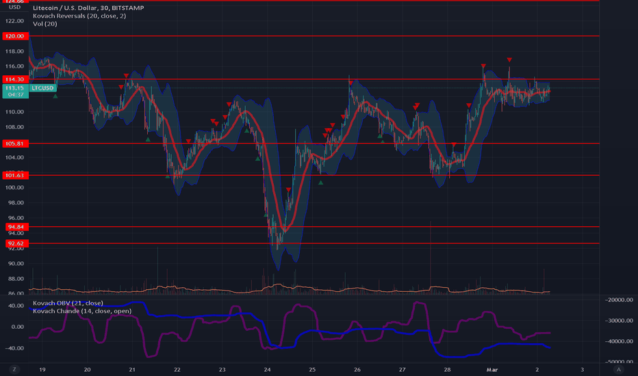This screenshot has width=638, height=376.
Task: Click the 3 date label on time axis
Action: click(583, 369)
